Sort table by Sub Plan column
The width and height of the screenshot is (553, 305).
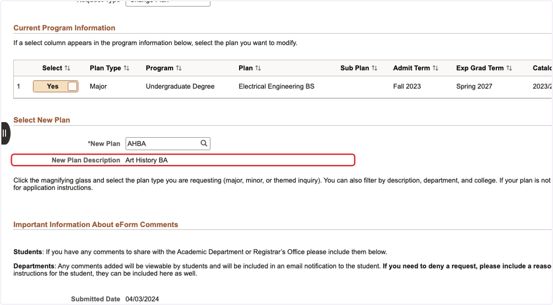coord(359,68)
